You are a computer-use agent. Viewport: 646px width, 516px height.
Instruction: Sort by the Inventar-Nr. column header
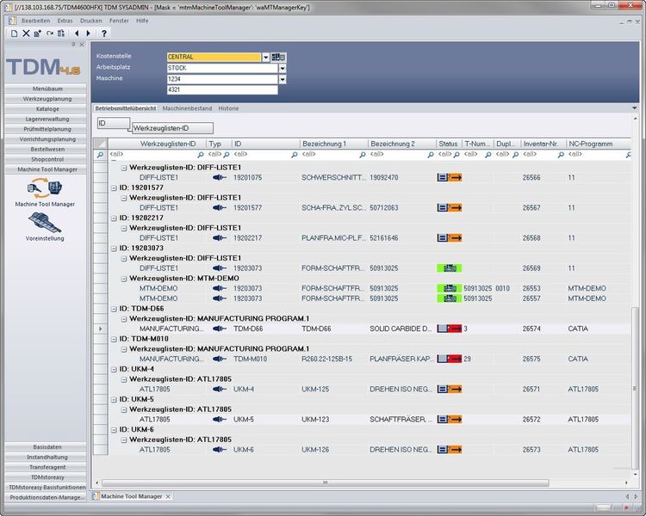(543, 144)
